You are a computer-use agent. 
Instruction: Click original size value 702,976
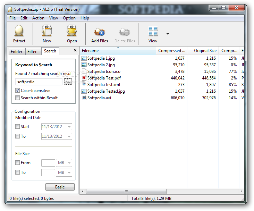coord(209,98)
